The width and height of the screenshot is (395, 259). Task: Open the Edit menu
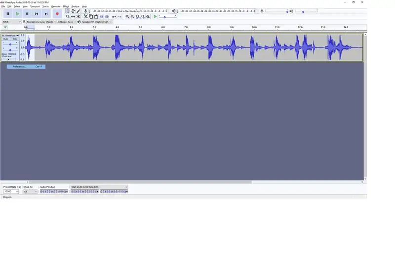point(9,6)
